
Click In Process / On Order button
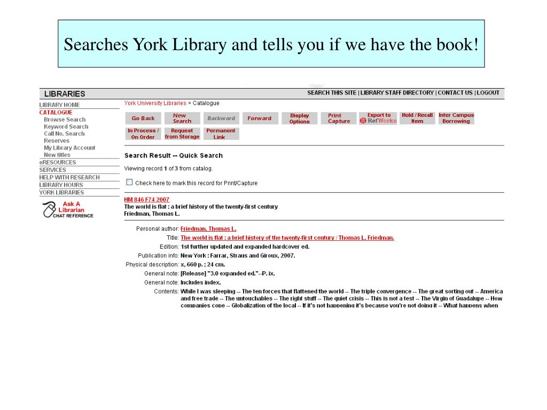pyautogui.click(x=143, y=134)
